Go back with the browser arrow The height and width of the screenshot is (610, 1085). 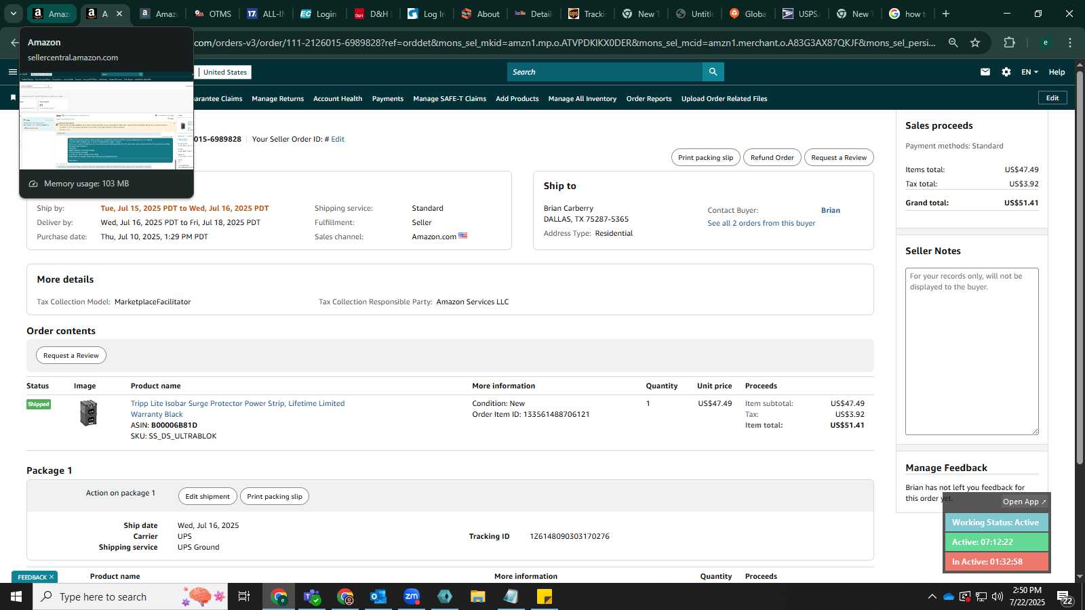coord(14,43)
